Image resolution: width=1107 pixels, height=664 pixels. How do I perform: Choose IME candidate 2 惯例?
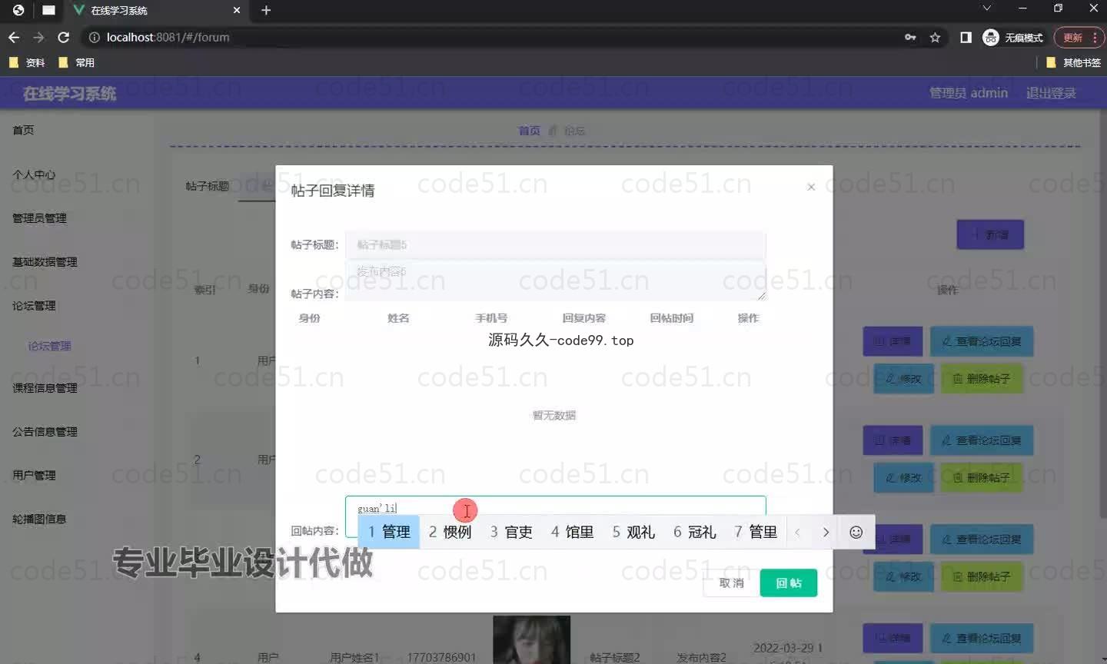450,532
